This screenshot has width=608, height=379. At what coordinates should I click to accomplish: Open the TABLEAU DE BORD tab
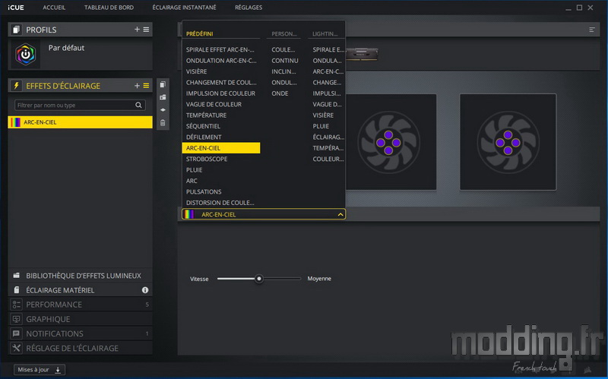tap(109, 8)
